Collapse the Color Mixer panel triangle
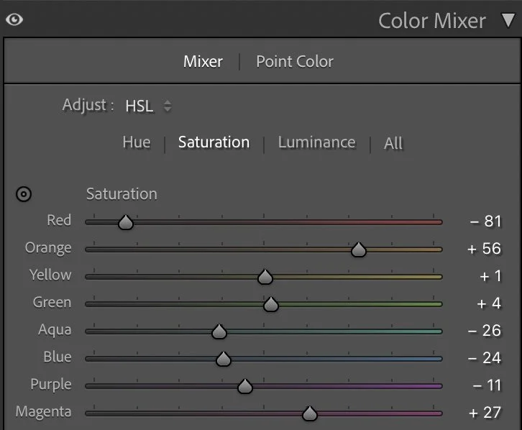This screenshot has height=430, width=522. [x=508, y=20]
